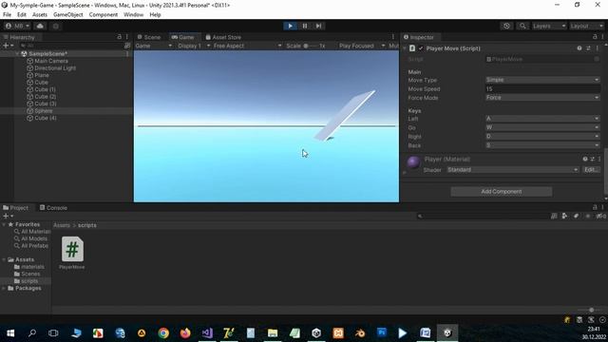Click the purple Player material preview sphere
Image resolution: width=608 pixels, height=342 pixels.
[413, 162]
